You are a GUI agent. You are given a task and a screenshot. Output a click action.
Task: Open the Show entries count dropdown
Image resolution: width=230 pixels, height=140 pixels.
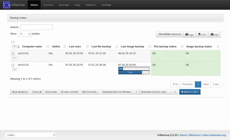point(24,34)
